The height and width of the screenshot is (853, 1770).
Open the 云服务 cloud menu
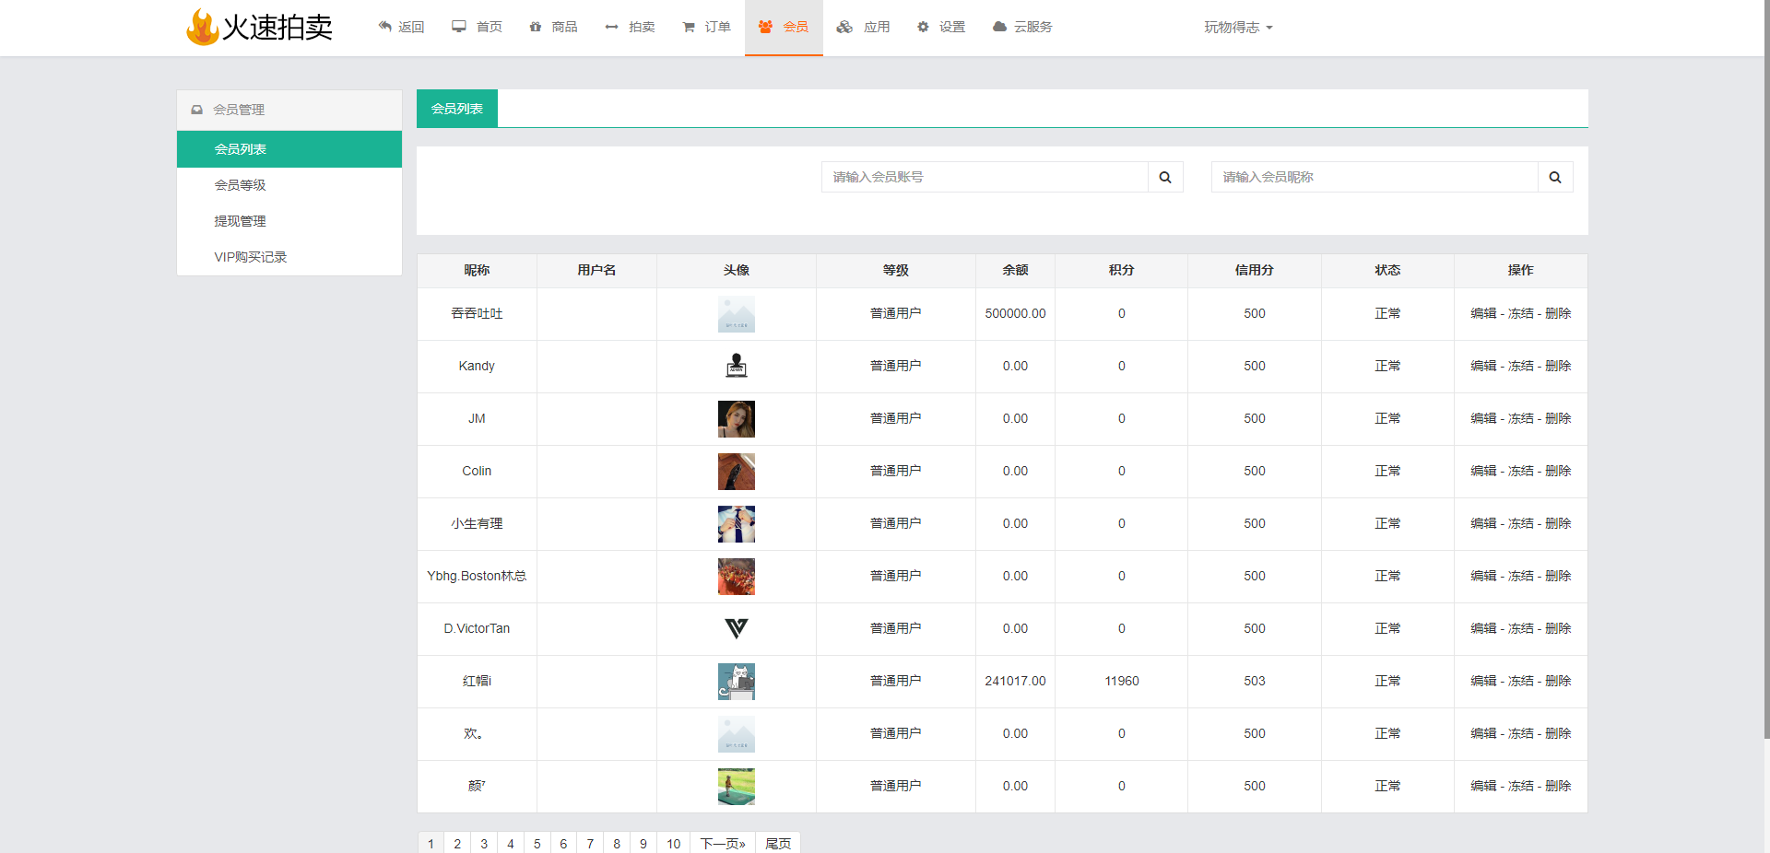(1022, 27)
